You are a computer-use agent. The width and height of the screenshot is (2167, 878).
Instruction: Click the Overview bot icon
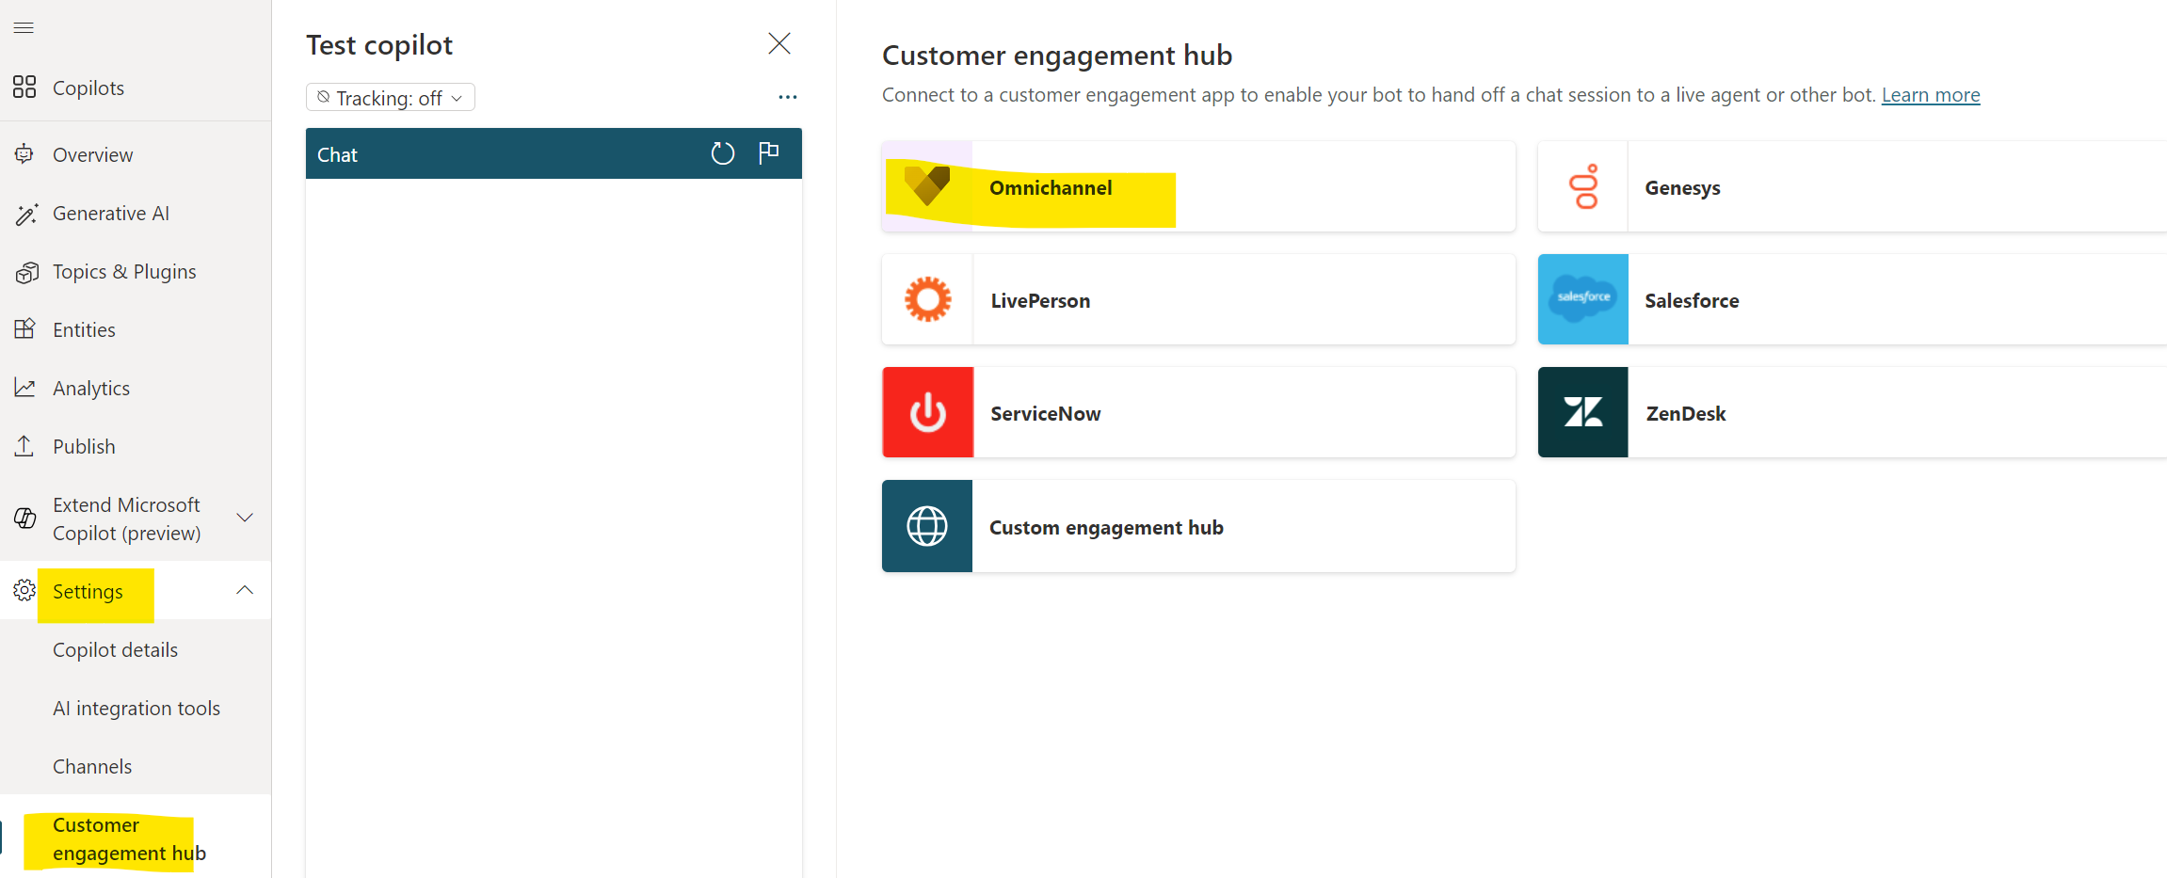click(24, 154)
